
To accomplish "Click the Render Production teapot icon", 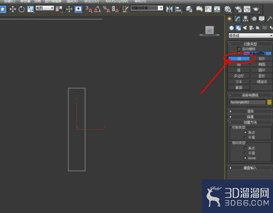I will point(256,9).
